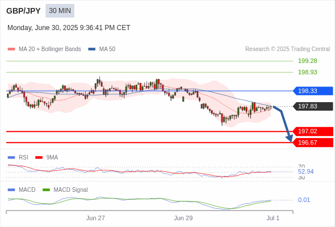
Task: Click the RSI value 52.94
Action: point(305,171)
